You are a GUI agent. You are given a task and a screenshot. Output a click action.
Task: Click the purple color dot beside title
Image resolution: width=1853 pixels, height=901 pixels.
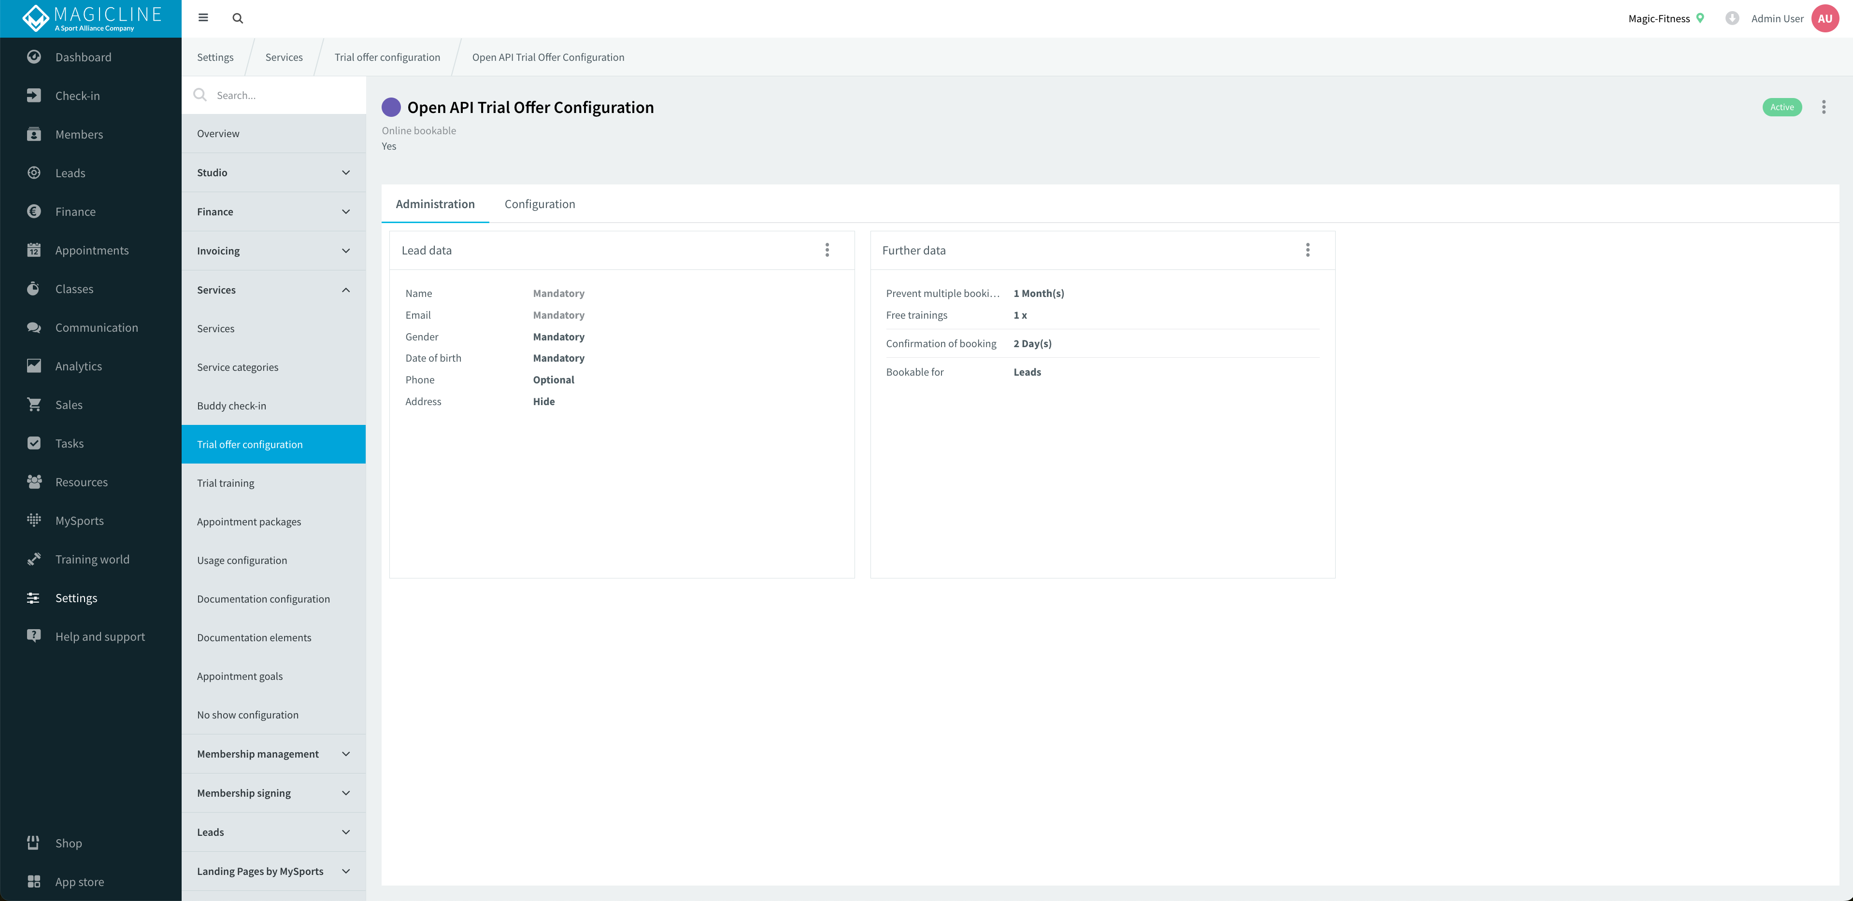[x=391, y=107]
